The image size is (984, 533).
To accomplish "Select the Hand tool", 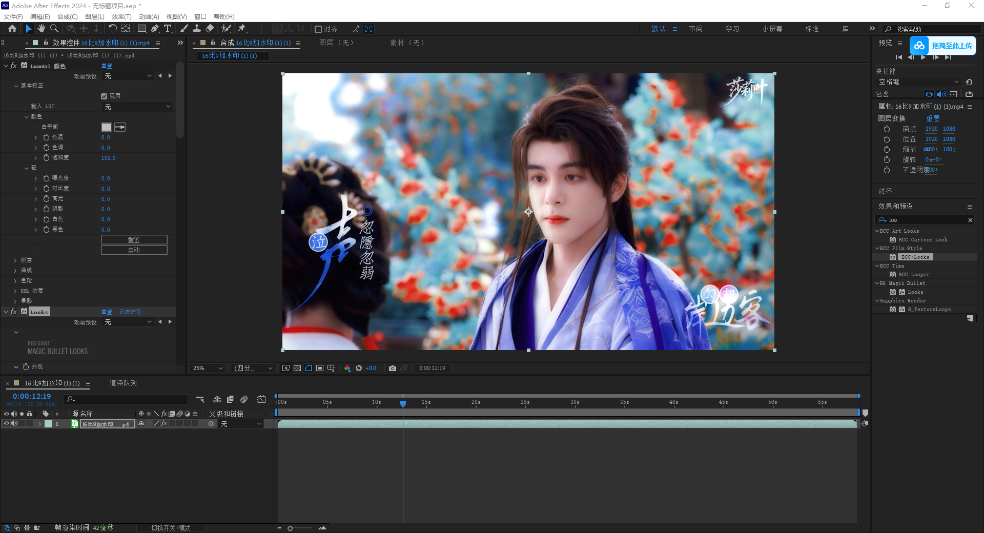I will [42, 29].
